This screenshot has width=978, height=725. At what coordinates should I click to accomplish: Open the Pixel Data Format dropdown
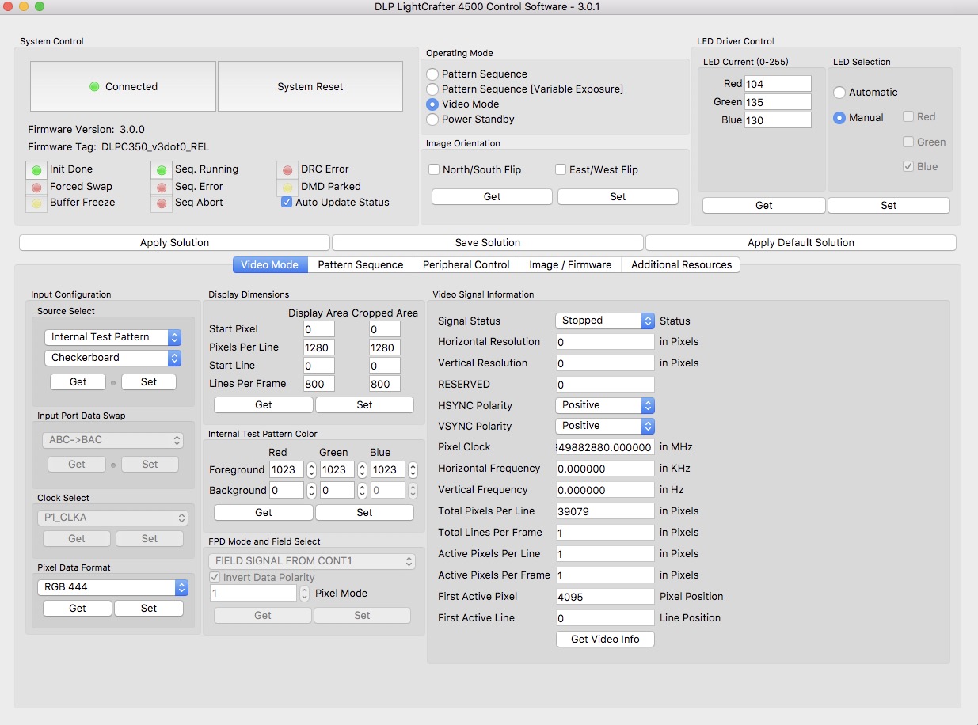pyautogui.click(x=112, y=587)
